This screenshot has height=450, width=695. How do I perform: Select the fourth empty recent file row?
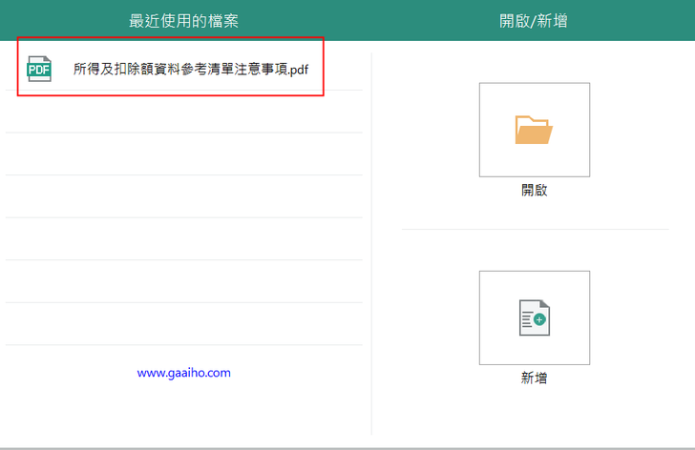[184, 239]
